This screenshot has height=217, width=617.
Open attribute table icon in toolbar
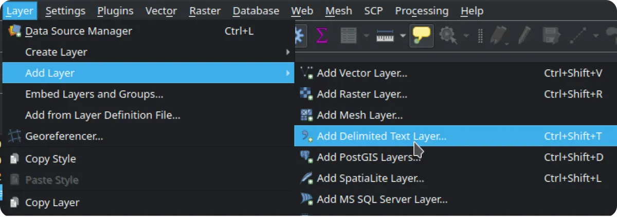coord(349,36)
